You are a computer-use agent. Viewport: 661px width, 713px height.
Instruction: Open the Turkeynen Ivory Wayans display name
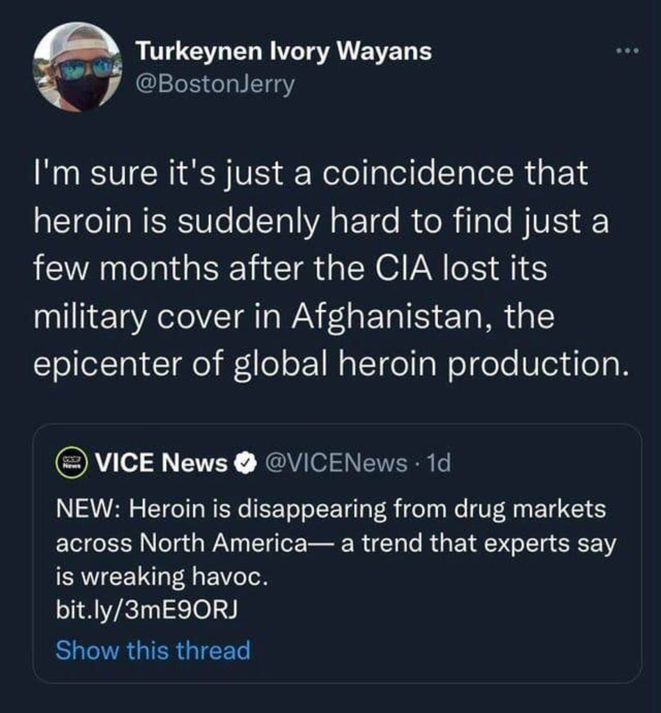[x=283, y=51]
